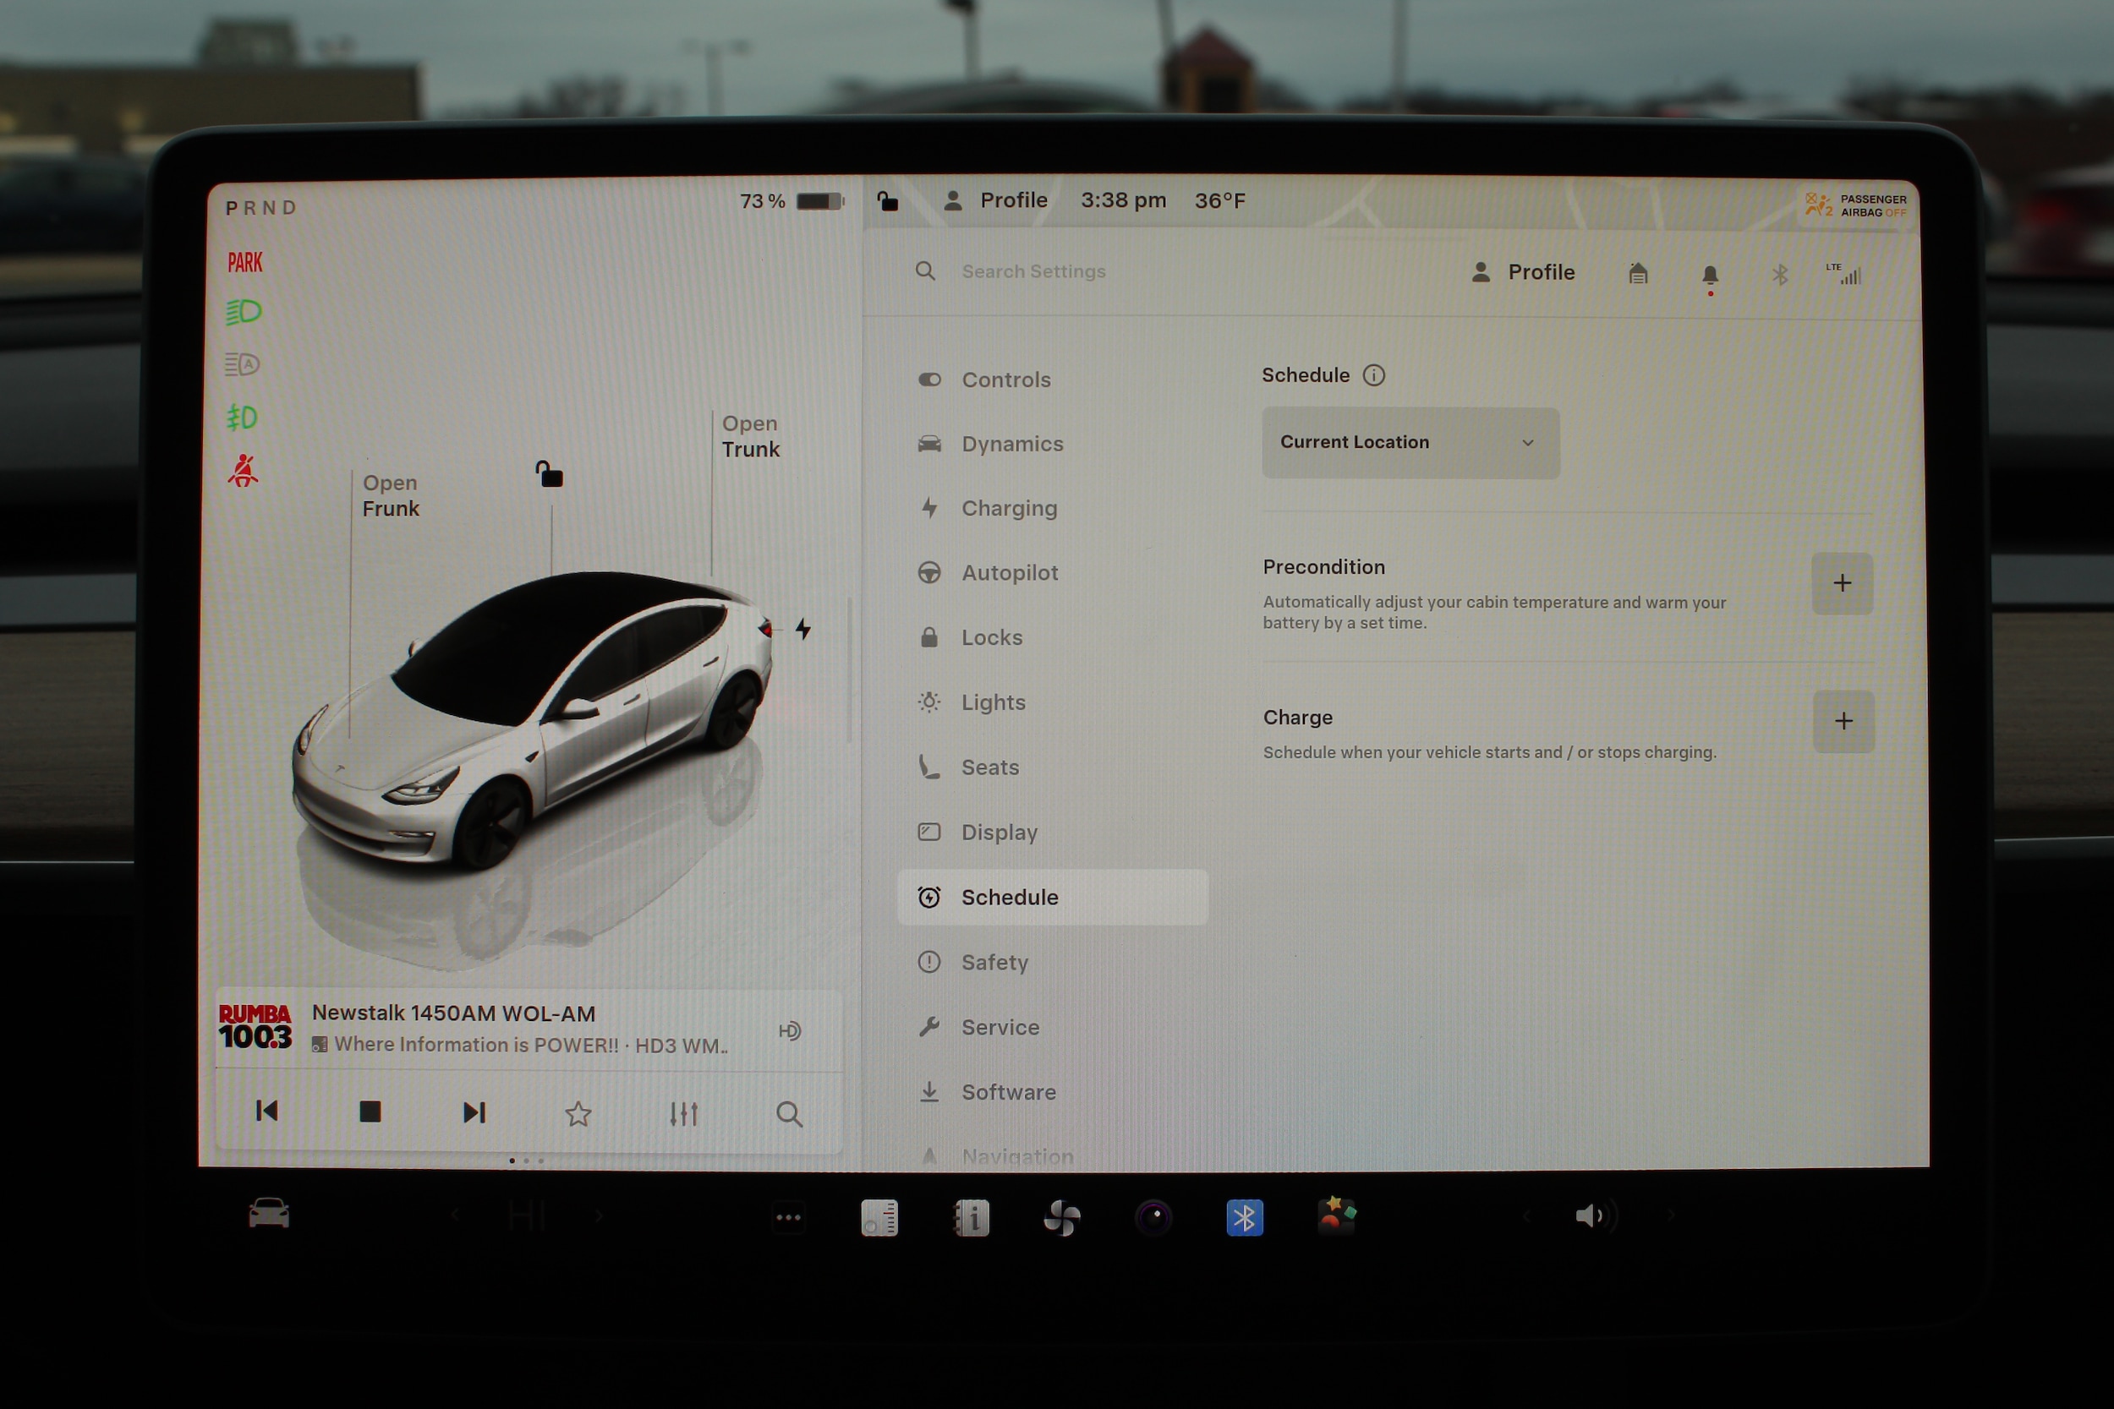Expand the Current Location dropdown
The width and height of the screenshot is (2114, 1409).
pyautogui.click(x=1410, y=442)
